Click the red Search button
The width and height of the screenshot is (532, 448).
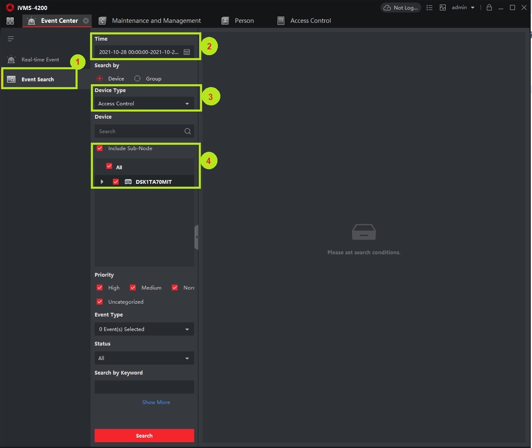pos(144,436)
